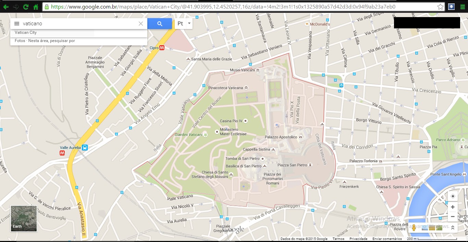Click the Friezenkerk label
468x242 pixels.
349,187
